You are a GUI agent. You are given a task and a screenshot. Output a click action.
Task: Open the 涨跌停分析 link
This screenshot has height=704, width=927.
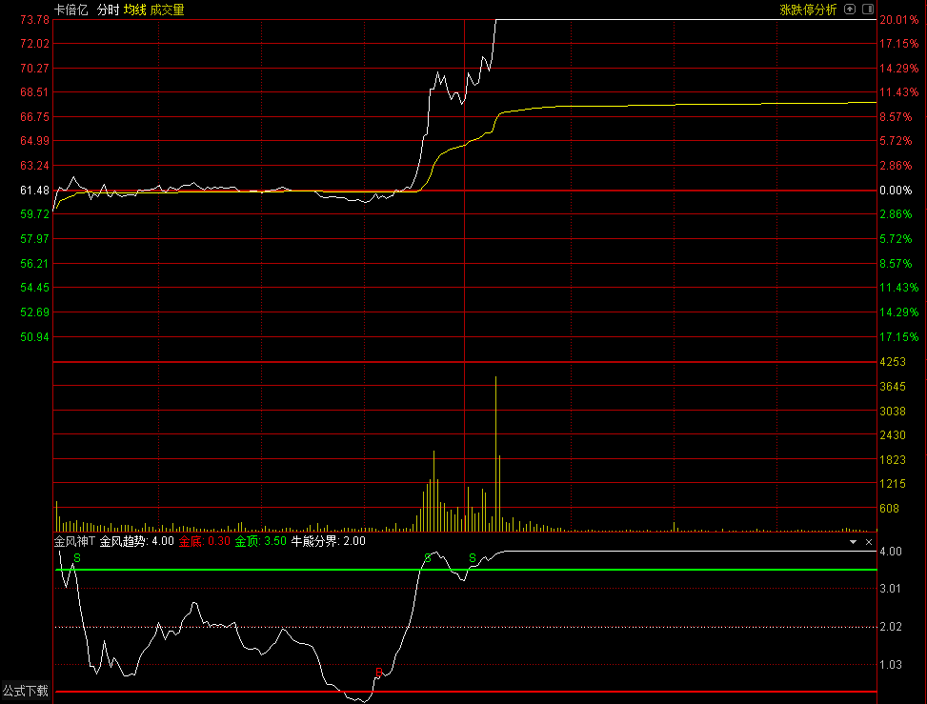point(808,10)
